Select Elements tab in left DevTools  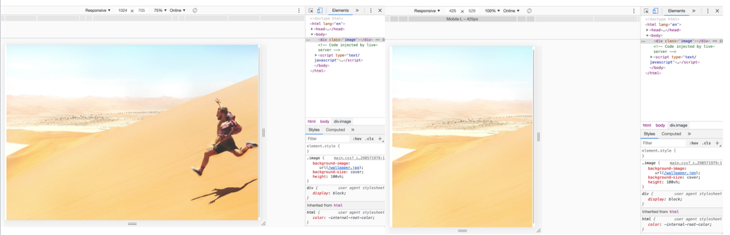[340, 10]
